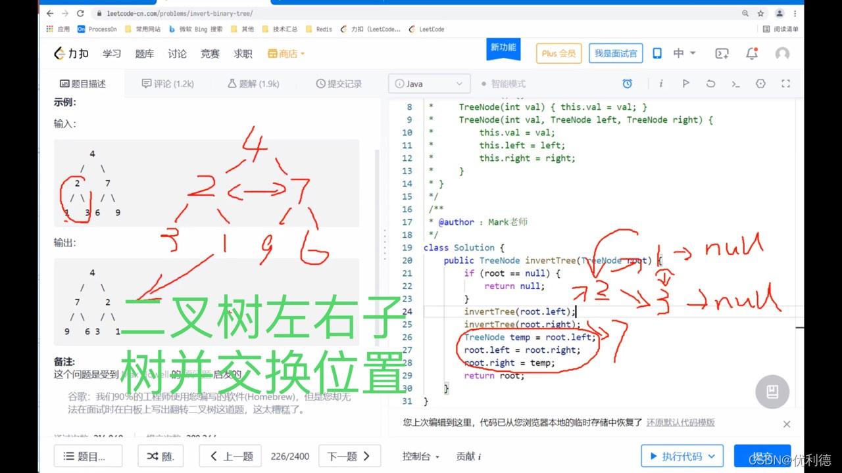The width and height of the screenshot is (842, 473).
Task: Open LeetCode bookmark
Action: coord(426,29)
